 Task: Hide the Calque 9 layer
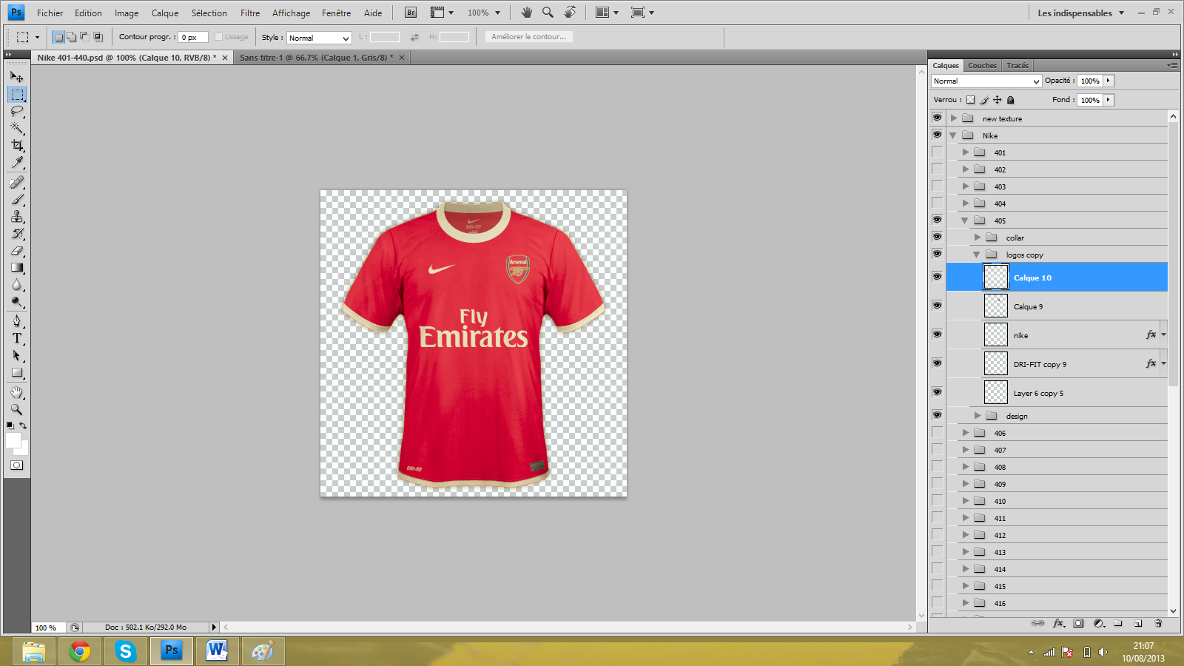tap(937, 306)
